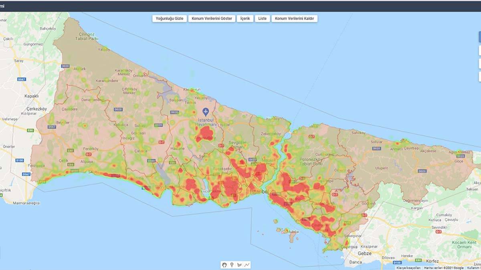Open the Klavye kısayolları link
The width and height of the screenshot is (481, 270).
[408, 268]
